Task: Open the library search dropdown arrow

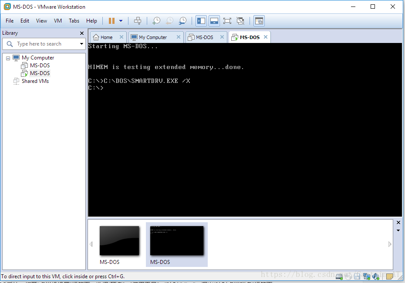Action: (81, 44)
